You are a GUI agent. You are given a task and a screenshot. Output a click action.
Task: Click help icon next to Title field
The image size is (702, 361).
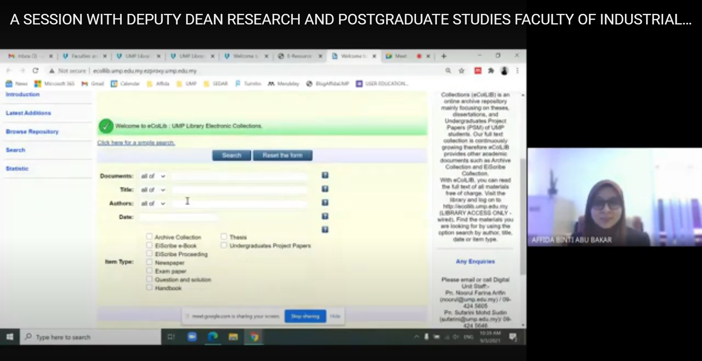tap(325, 189)
